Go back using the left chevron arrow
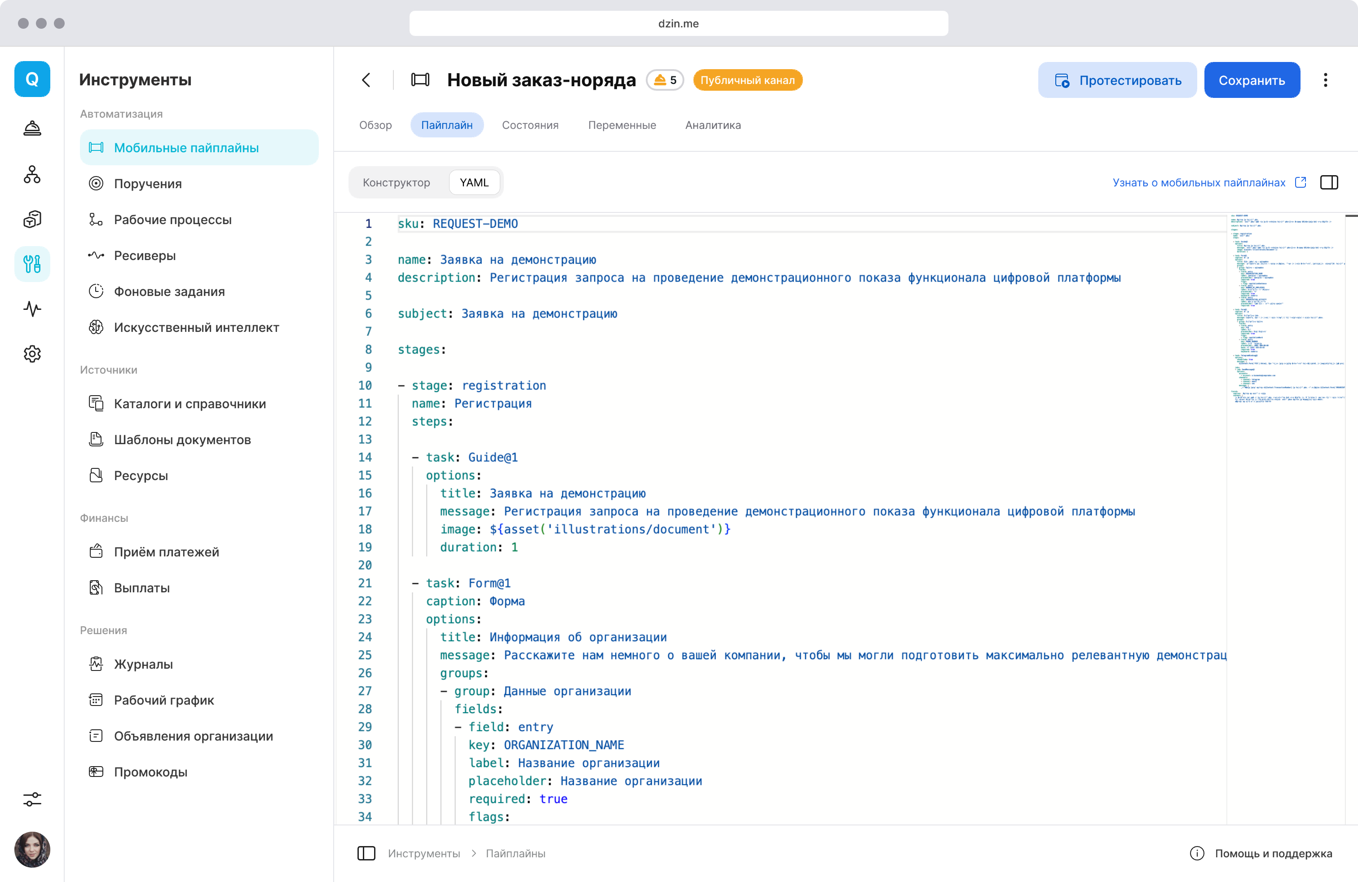 click(366, 80)
